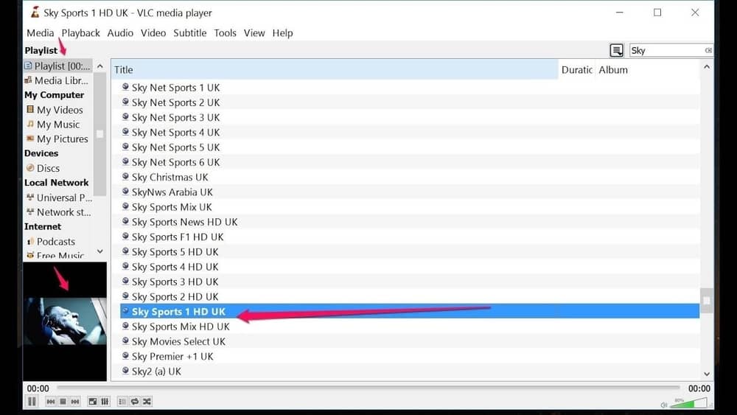Select Playlist in the sidebar
Screen dimensions: 737x415
pyautogui.click(x=57, y=66)
